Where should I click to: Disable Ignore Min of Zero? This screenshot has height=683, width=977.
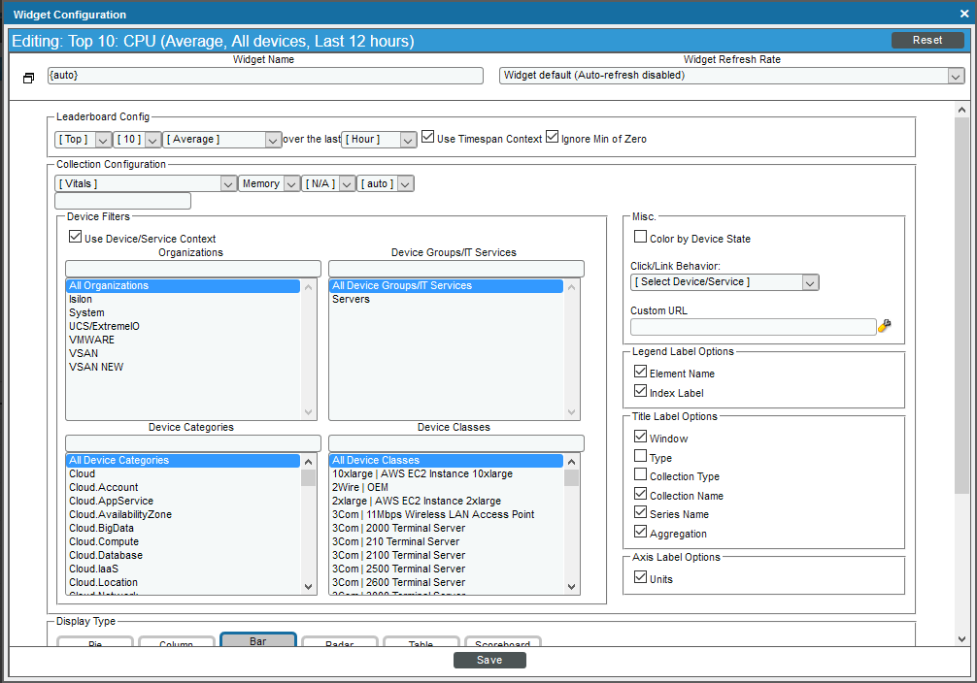pos(553,137)
